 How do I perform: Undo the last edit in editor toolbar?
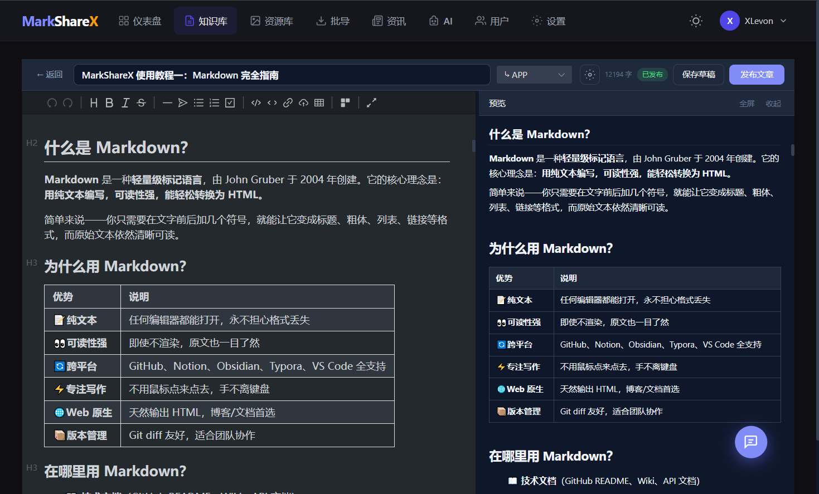coord(52,102)
